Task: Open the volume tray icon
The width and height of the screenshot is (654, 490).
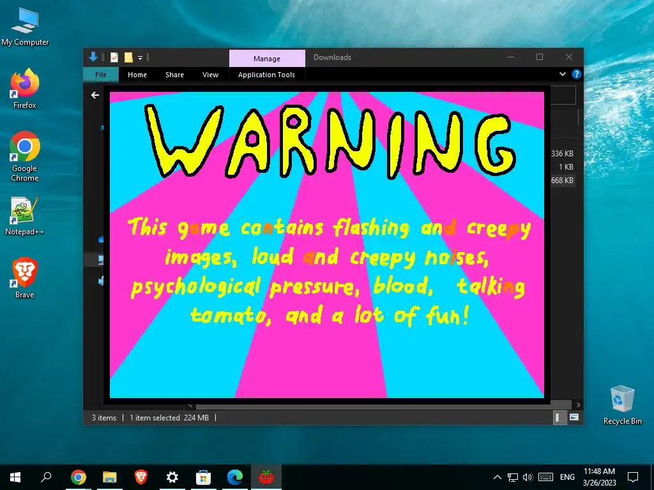Action: click(528, 477)
